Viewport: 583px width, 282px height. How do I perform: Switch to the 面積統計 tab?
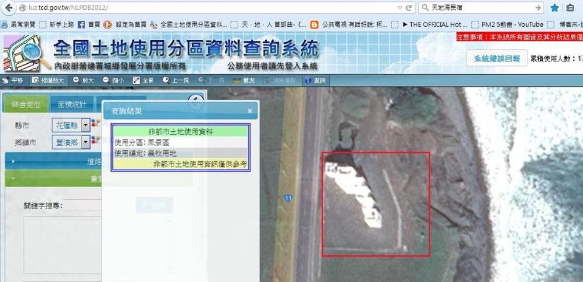coord(72,104)
